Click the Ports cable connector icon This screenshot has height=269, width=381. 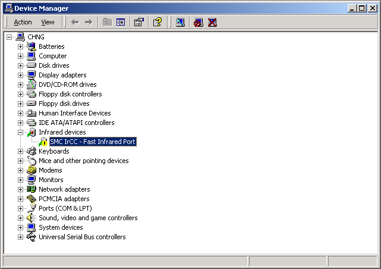point(32,208)
